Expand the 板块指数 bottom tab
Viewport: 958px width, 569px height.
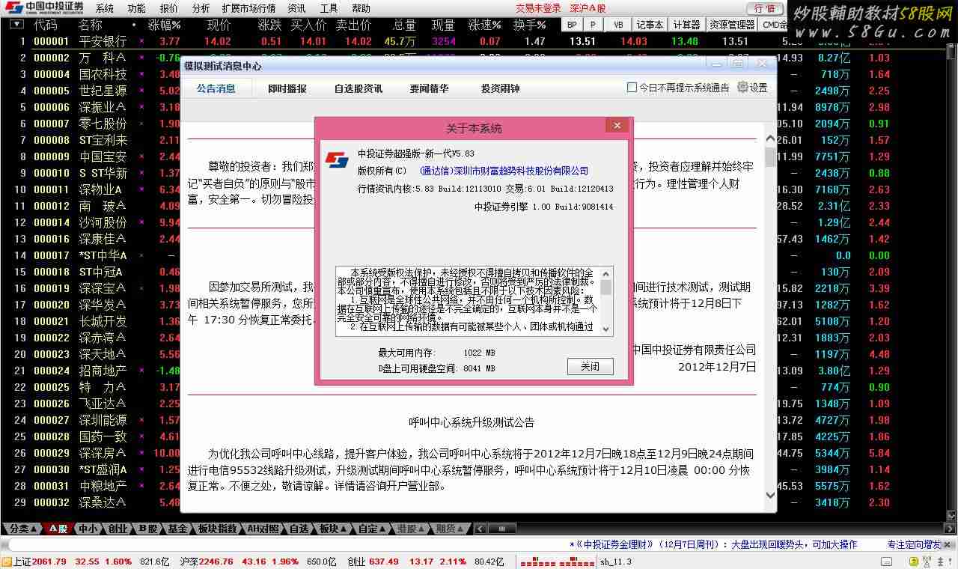coord(218,529)
